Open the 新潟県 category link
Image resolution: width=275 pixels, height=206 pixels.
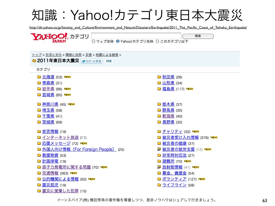click(x=168, y=116)
